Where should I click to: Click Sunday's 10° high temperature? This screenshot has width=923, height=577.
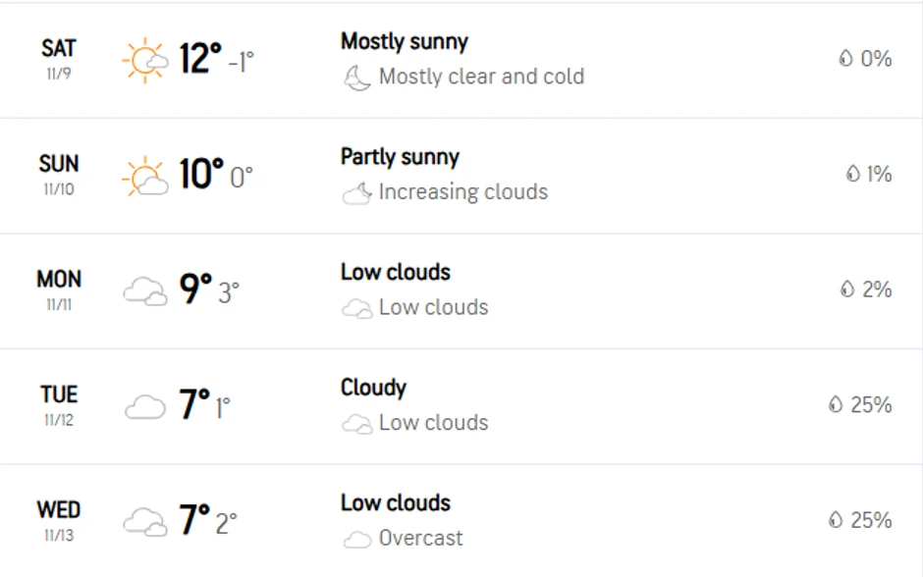tap(200, 175)
